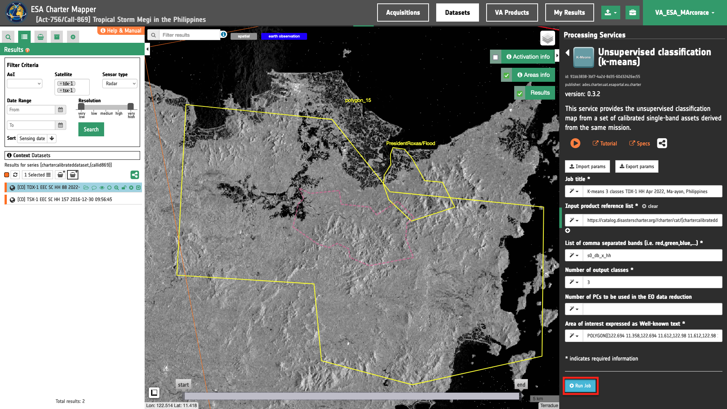Add another input product reference

point(568,231)
